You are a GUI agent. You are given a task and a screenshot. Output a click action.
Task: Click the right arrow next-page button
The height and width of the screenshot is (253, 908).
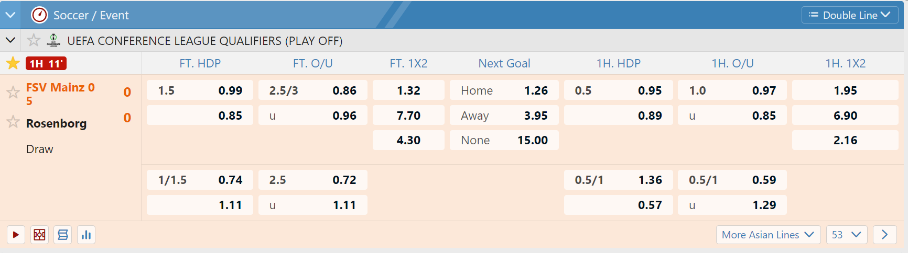click(884, 235)
